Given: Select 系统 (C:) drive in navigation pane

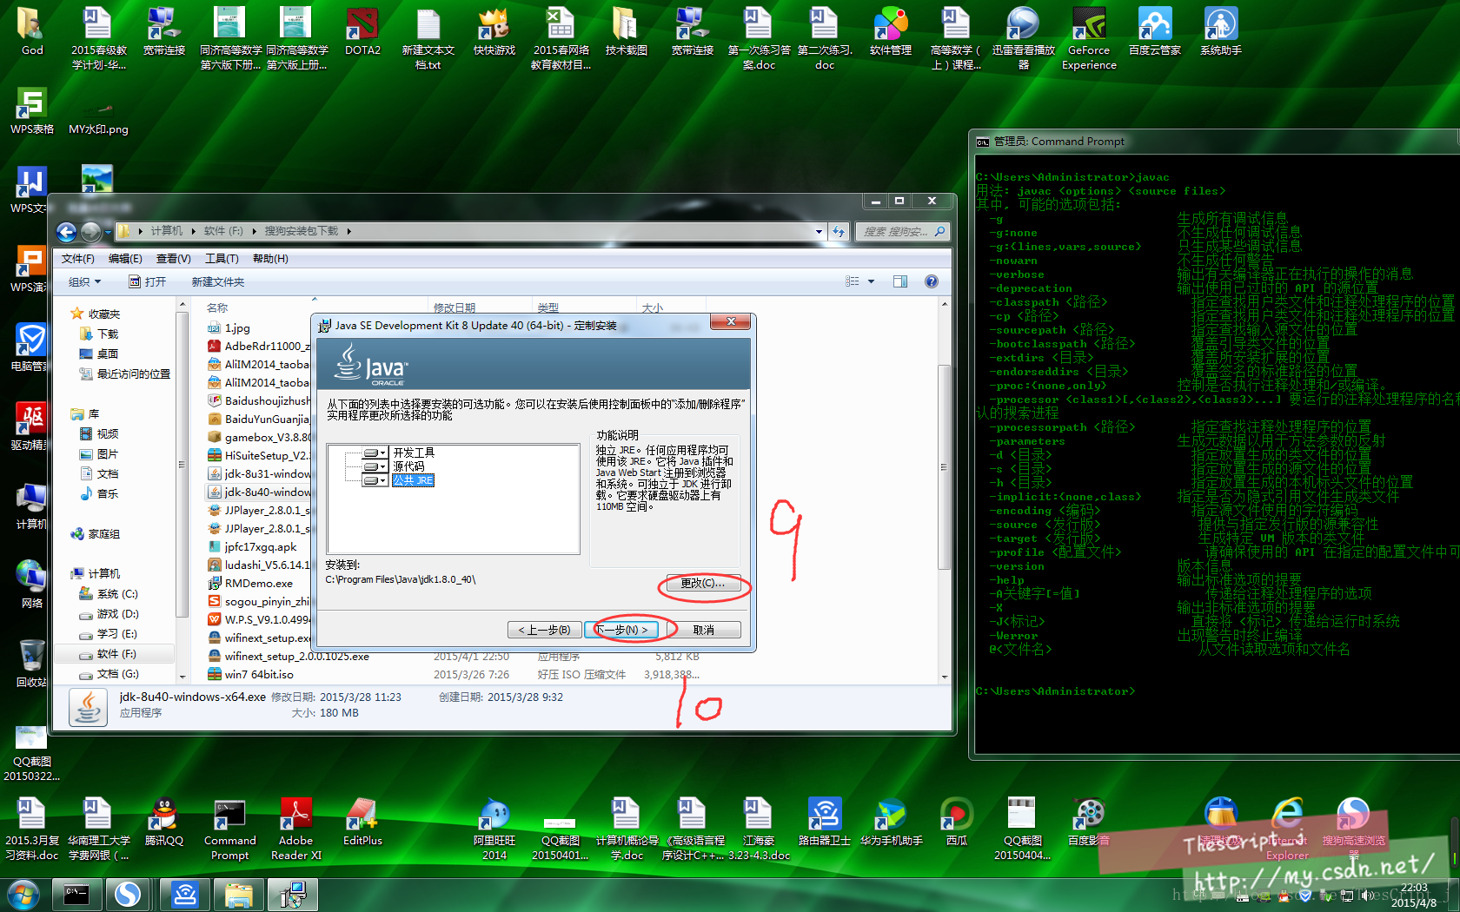Looking at the screenshot, I should click(x=117, y=594).
